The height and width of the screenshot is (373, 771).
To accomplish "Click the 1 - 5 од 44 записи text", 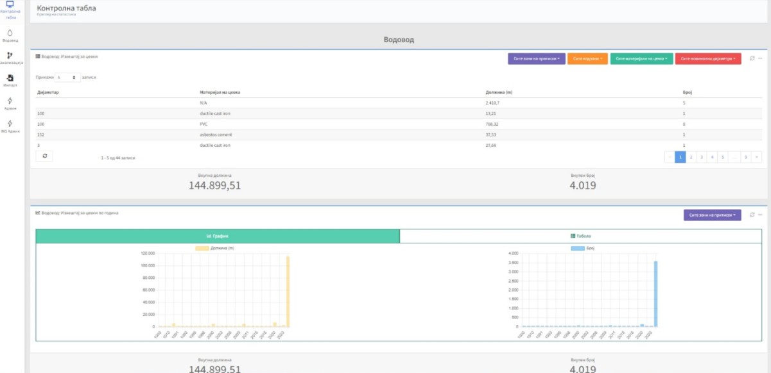I will coord(118,157).
